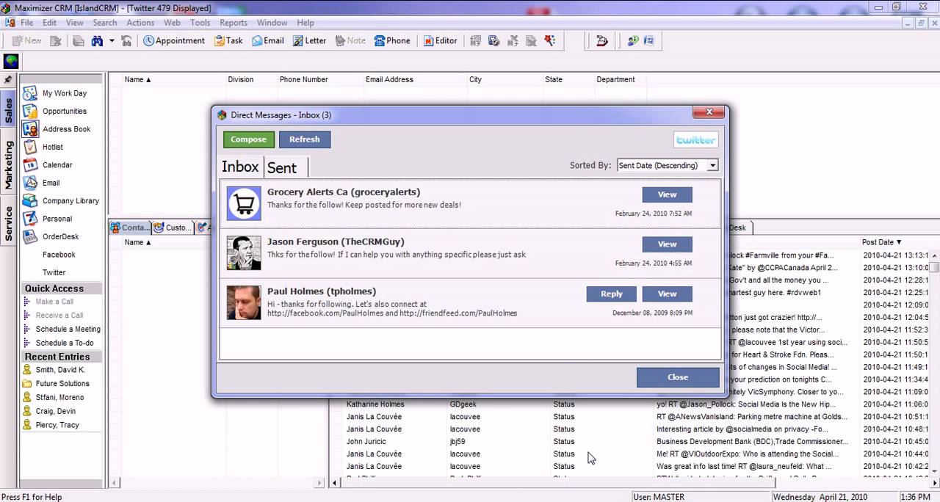Click Paul Holmes's avatar picture
Image resolution: width=940 pixels, height=502 pixels.
click(x=244, y=302)
